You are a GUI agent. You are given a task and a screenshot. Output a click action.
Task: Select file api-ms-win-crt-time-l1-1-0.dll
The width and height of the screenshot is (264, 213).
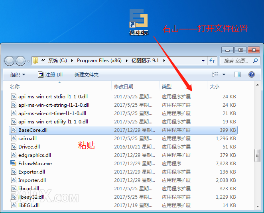52,113
